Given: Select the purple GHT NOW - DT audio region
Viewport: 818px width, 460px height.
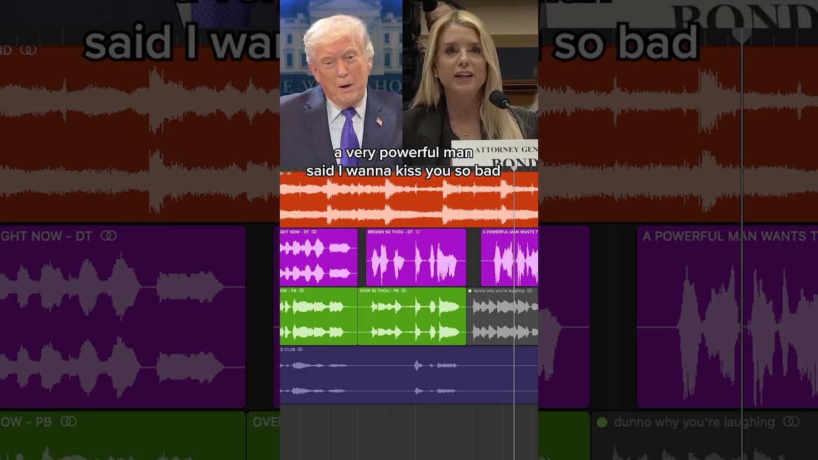Looking at the screenshot, I should point(318,257).
